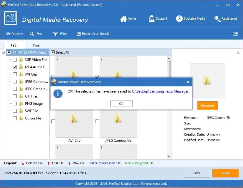This screenshot has width=243, height=188.
Task: Open the Support agent icon
Action: [x=151, y=19]
